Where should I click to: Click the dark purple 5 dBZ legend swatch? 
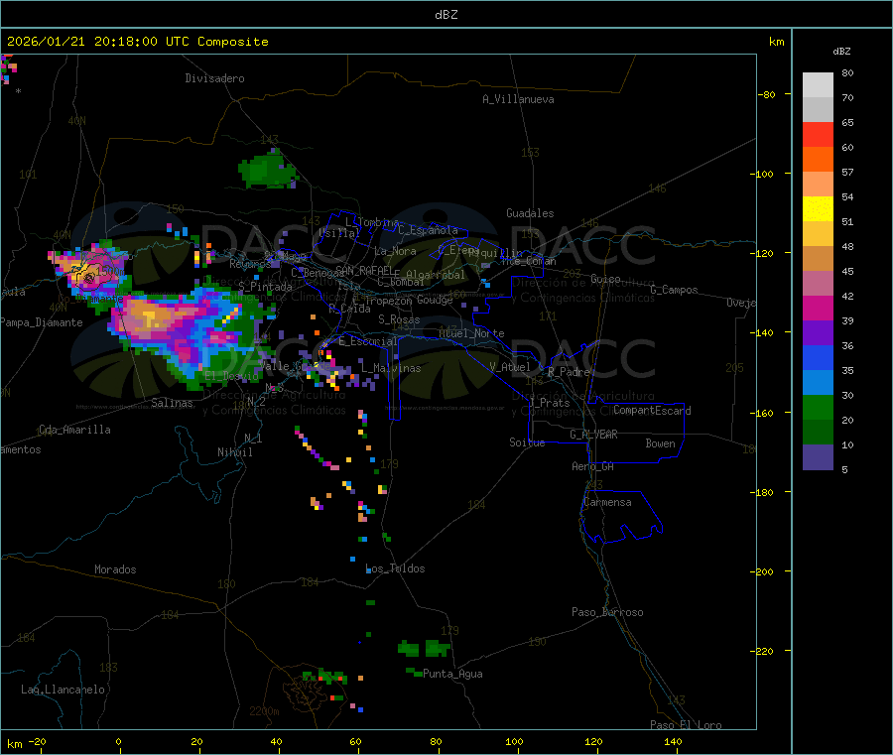(818, 457)
